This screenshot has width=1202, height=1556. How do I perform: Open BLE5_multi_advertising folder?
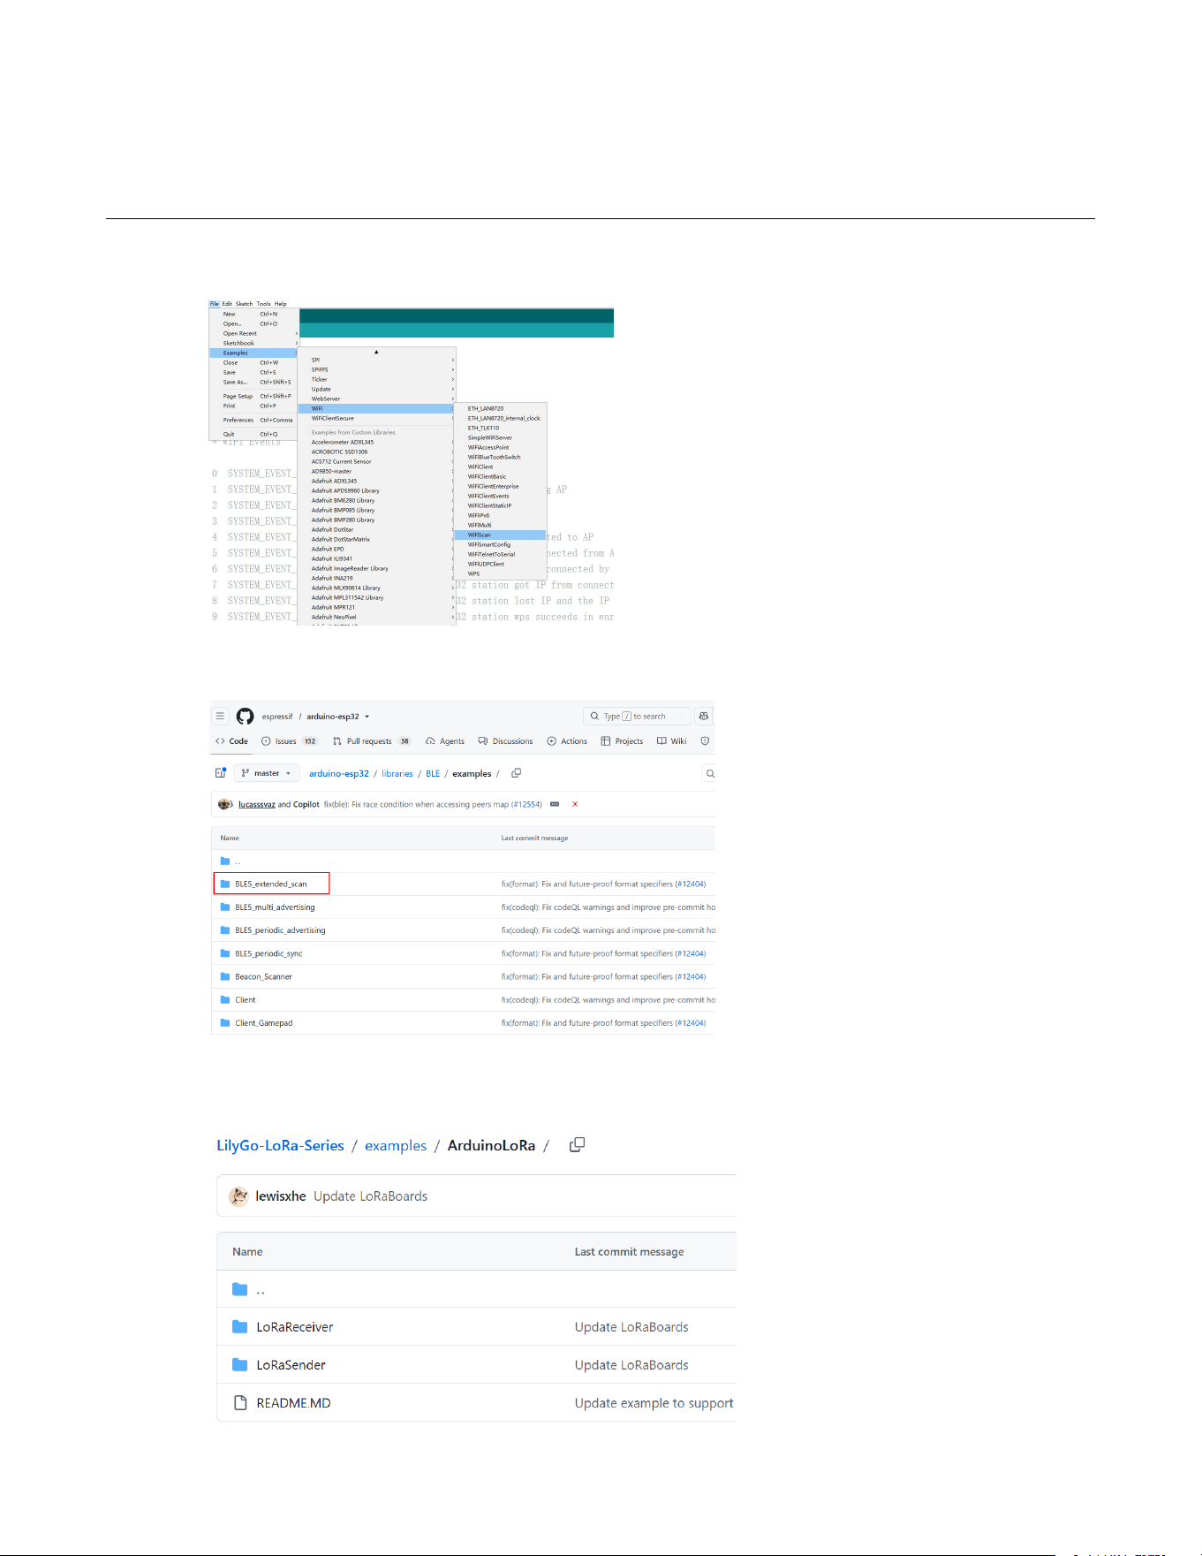click(275, 907)
